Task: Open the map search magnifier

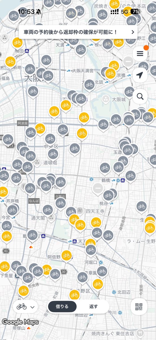Action: tap(140, 97)
